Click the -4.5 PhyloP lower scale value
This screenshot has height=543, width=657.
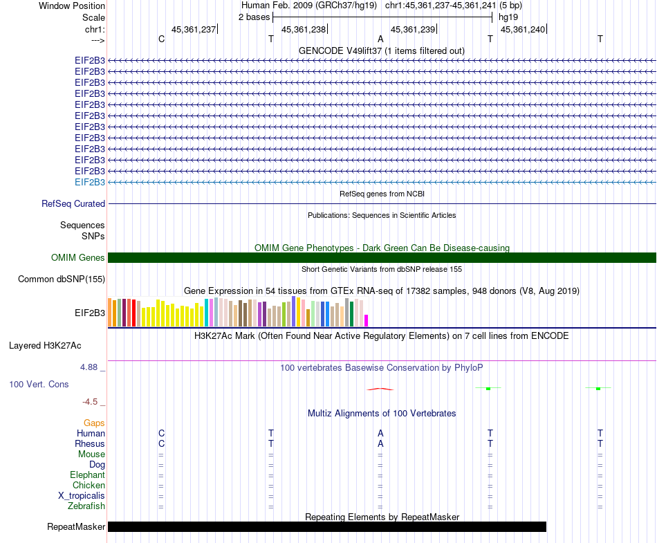click(90, 402)
